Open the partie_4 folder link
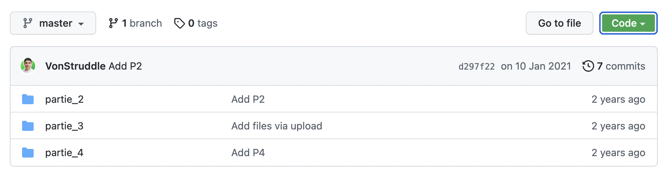This screenshot has height=181, width=669. click(64, 153)
